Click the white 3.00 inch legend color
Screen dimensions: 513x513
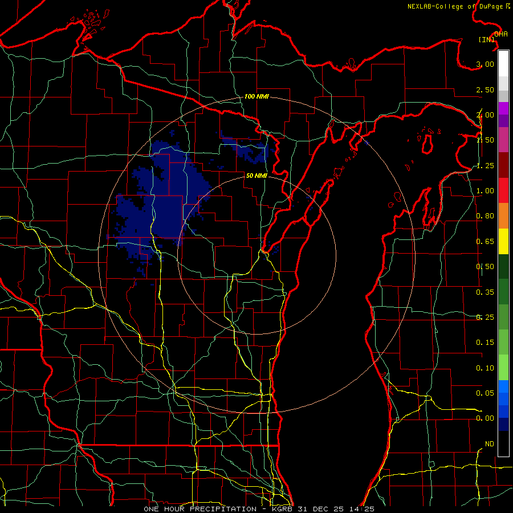point(503,64)
